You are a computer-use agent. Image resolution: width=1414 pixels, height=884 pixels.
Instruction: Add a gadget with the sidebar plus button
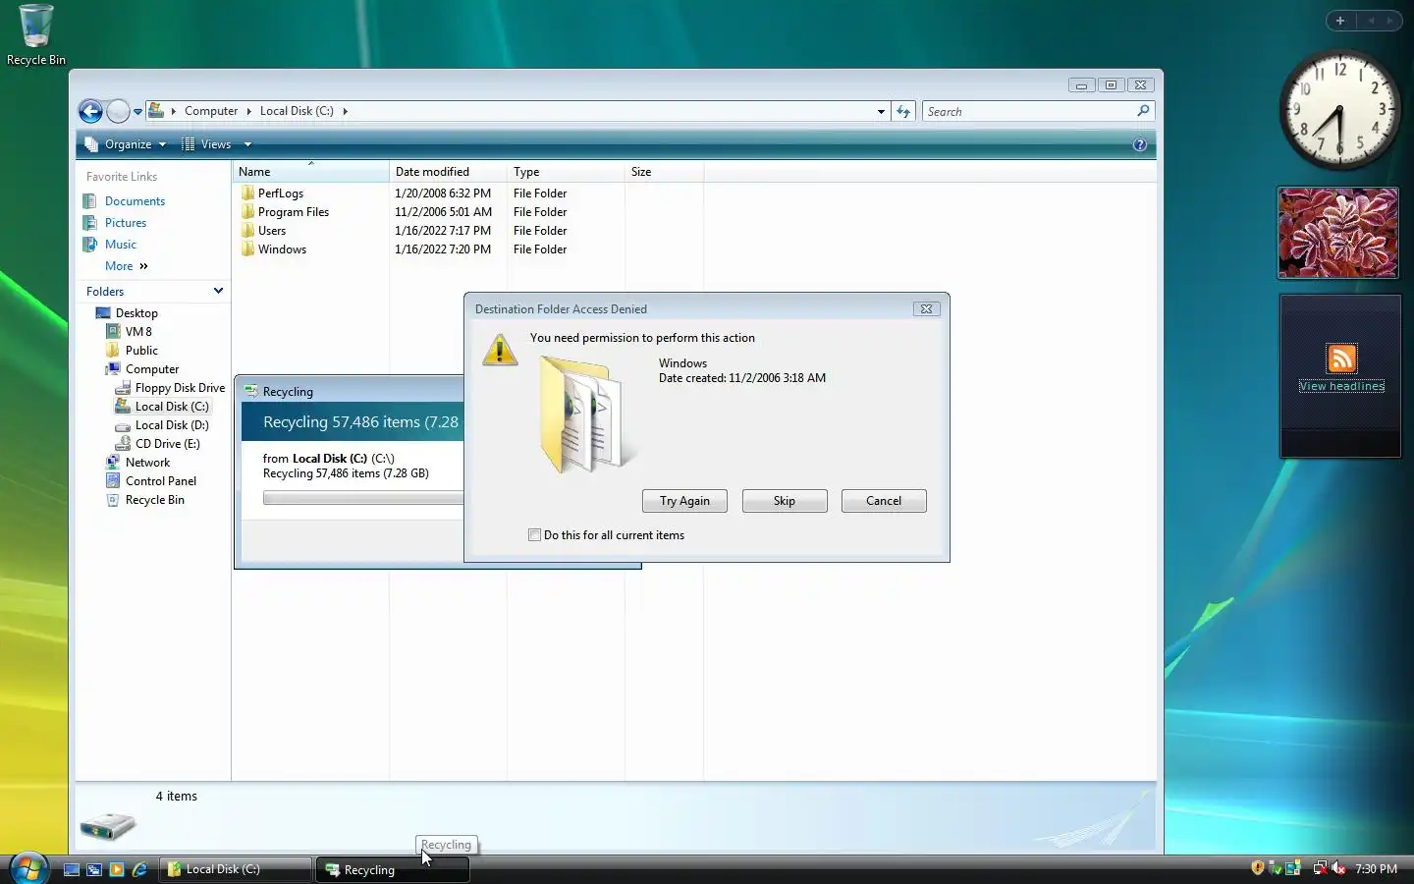tap(1340, 21)
